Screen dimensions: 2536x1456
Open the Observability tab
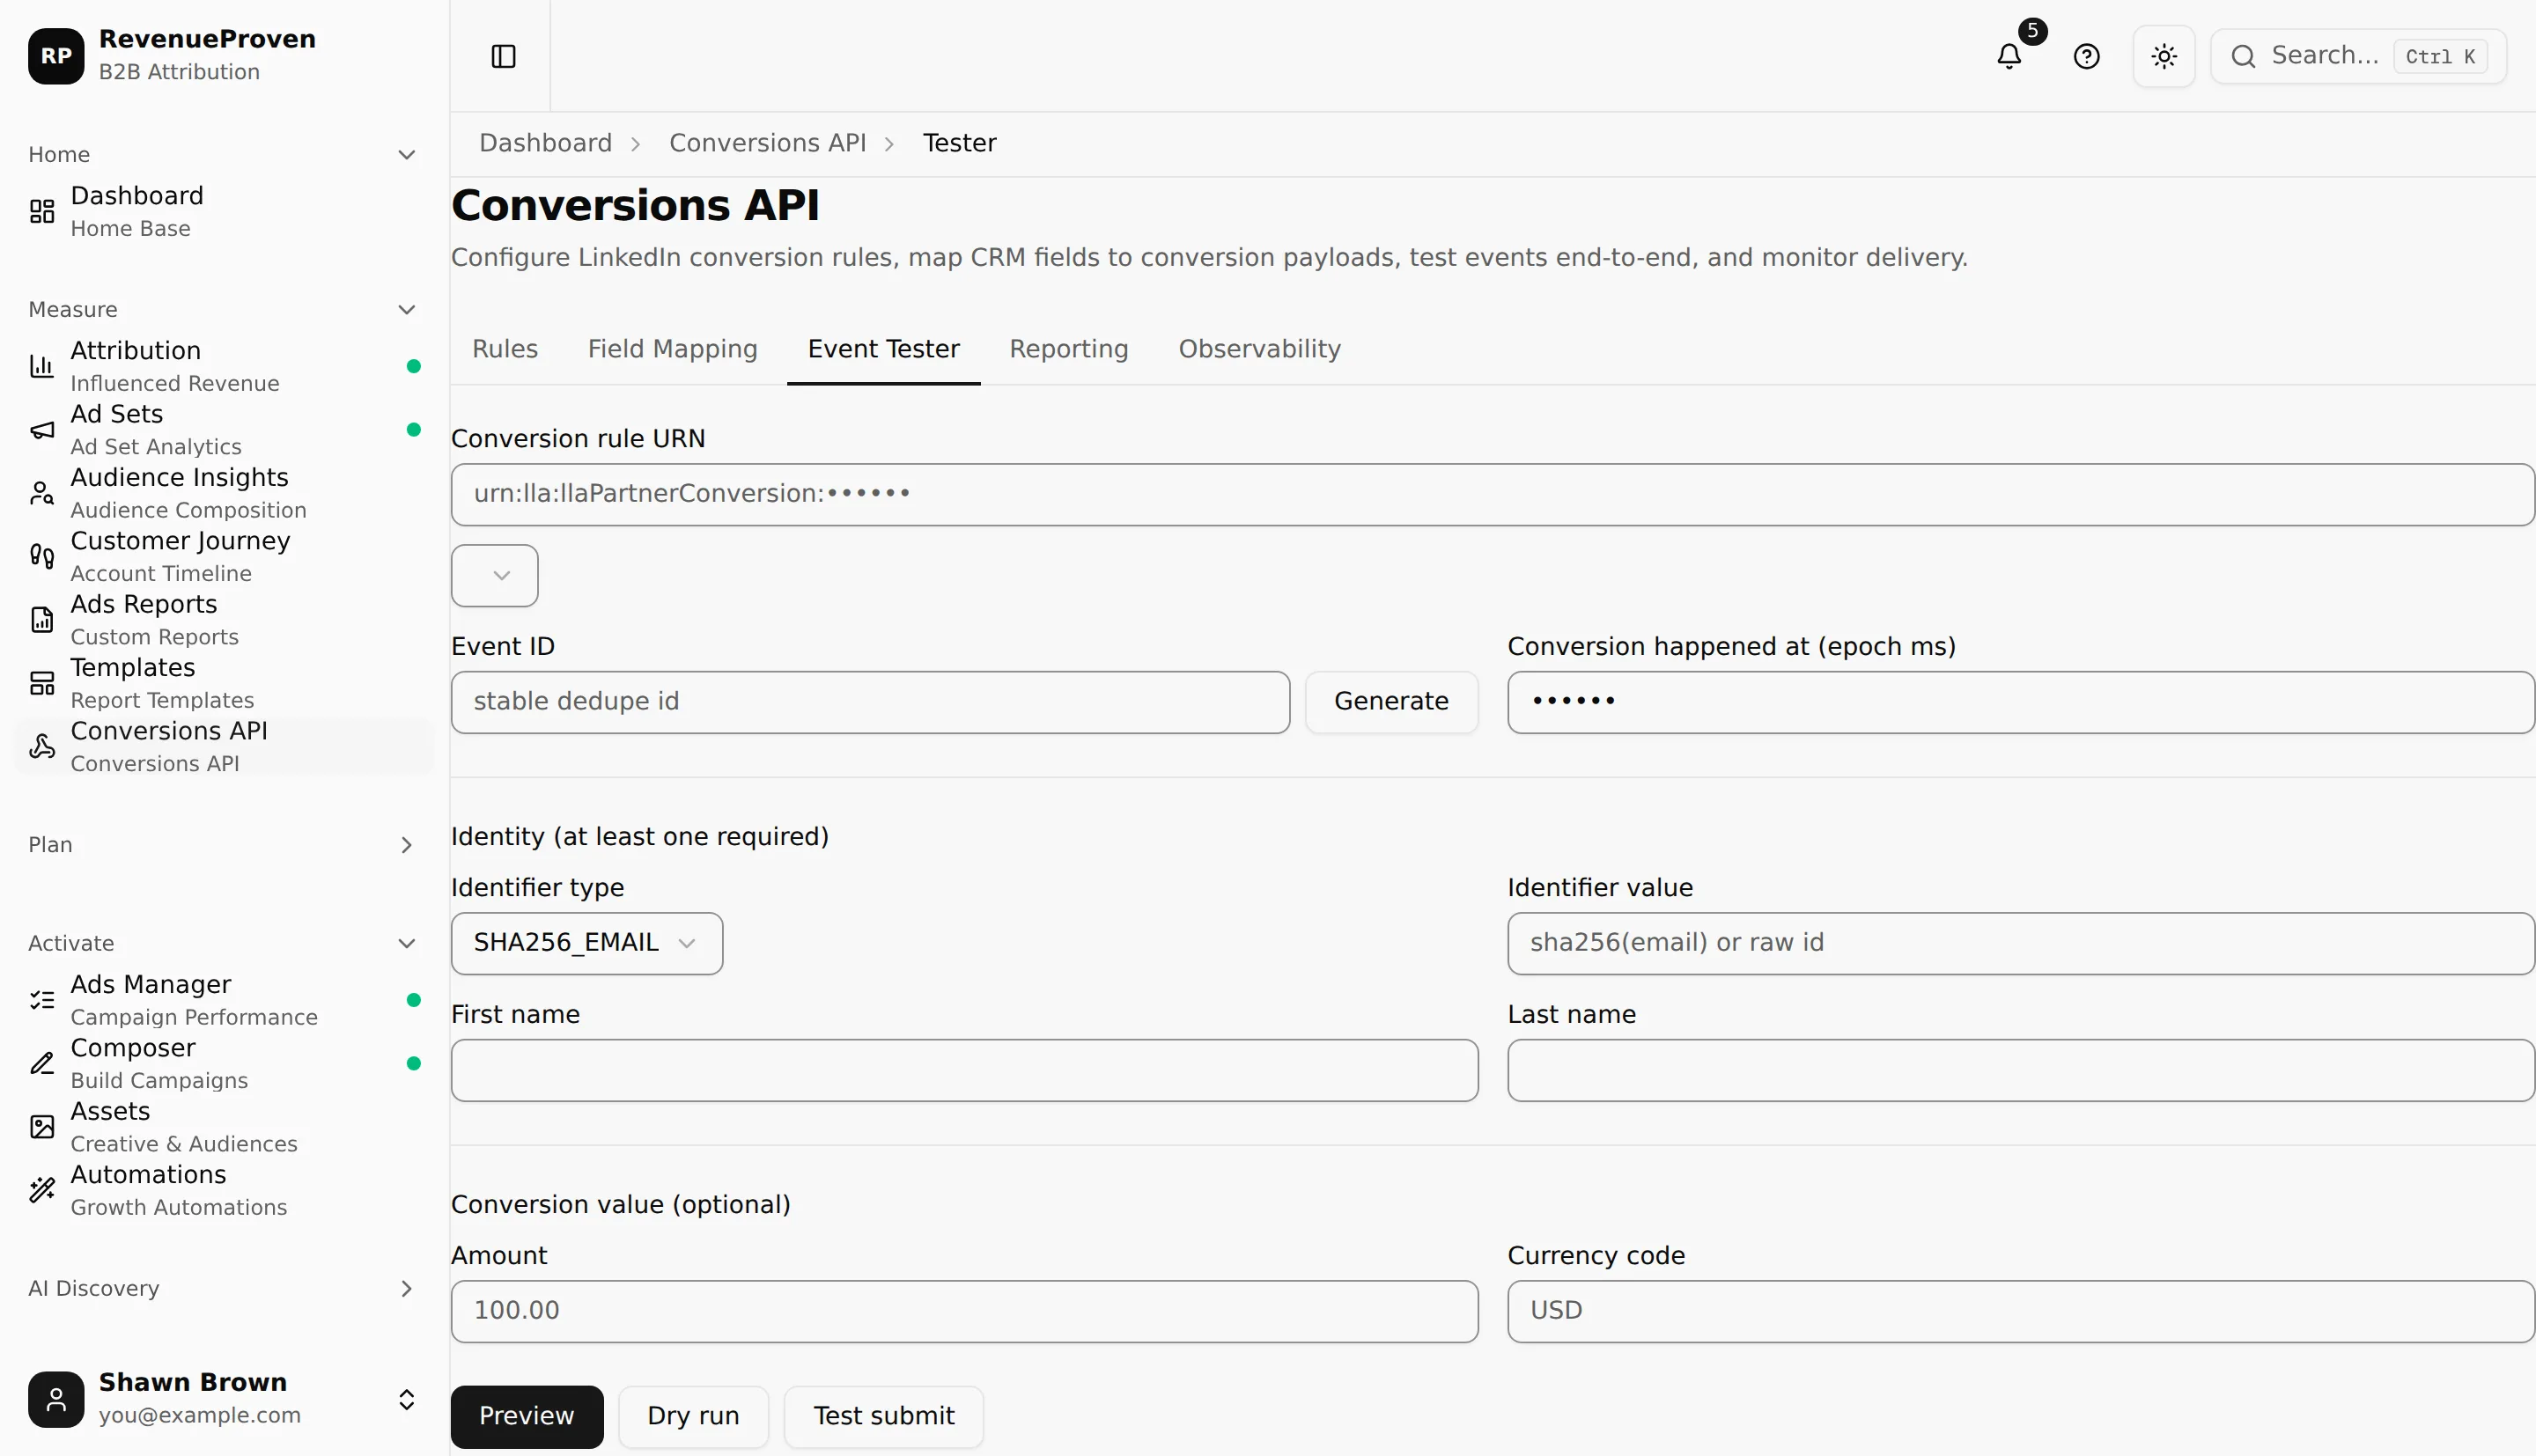1259,349
